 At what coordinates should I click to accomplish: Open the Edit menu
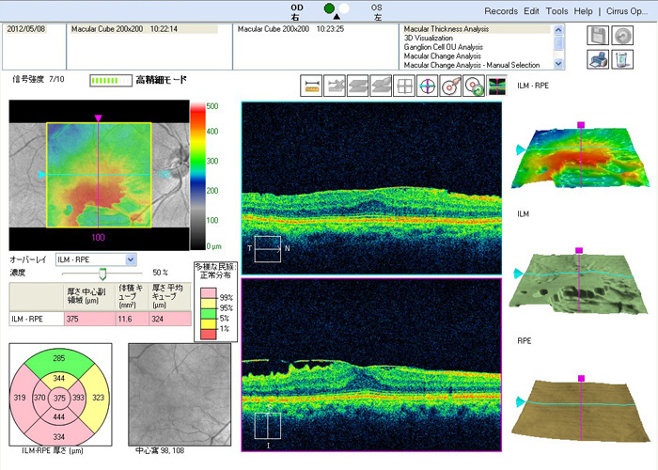coord(531,11)
